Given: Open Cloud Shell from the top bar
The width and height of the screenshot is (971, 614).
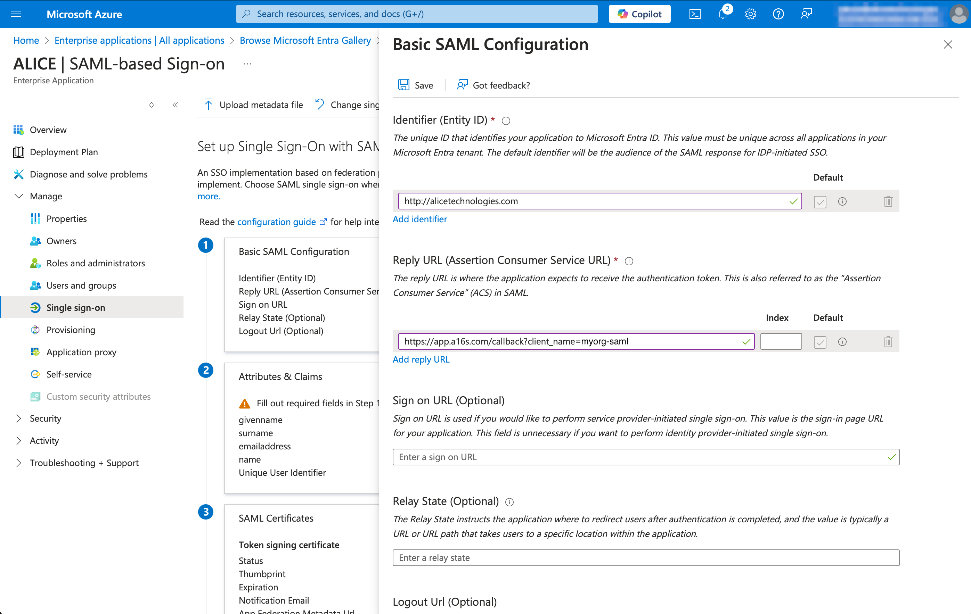Looking at the screenshot, I should (695, 14).
